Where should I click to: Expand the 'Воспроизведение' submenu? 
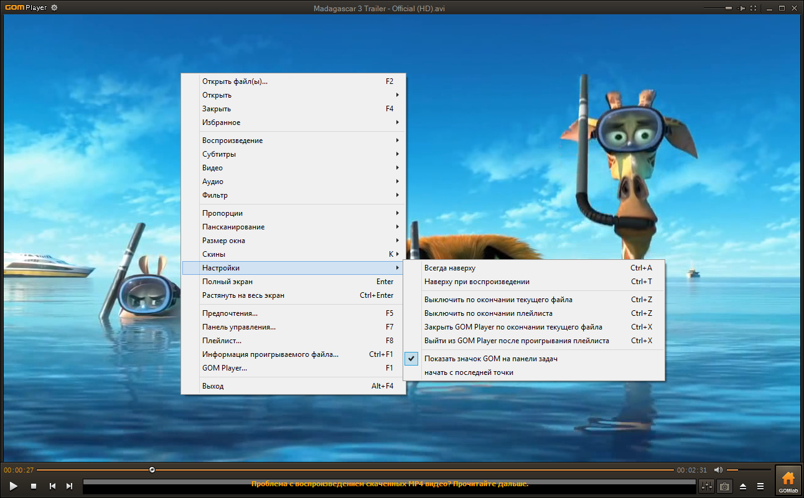[x=293, y=141]
